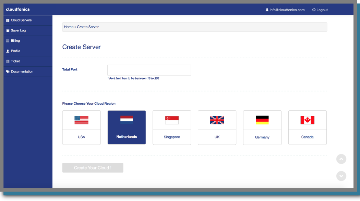Go to Billing in the sidebar
This screenshot has width=360, height=201.
[28, 41]
